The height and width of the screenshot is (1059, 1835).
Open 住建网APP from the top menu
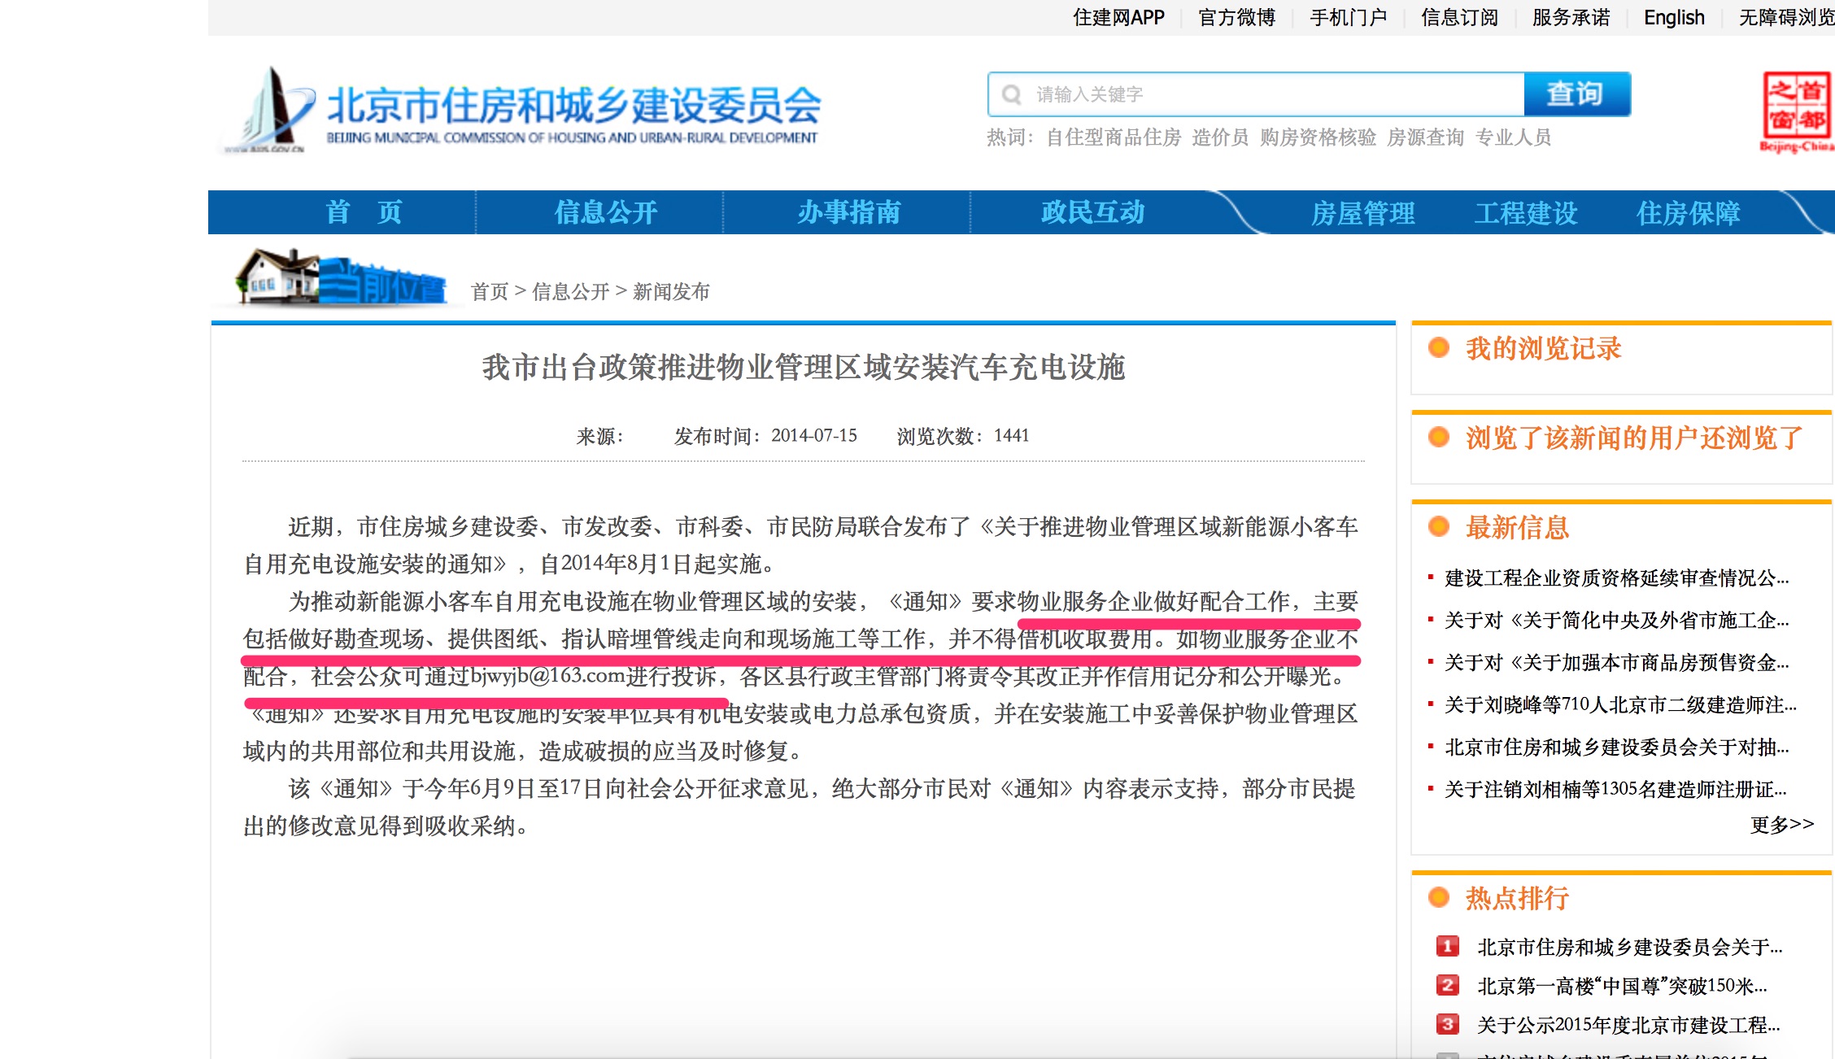click(1118, 17)
